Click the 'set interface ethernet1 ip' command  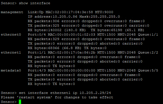pos(48,93)
